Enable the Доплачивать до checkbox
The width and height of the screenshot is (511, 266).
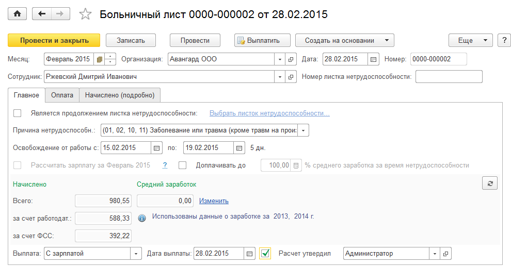(182, 165)
